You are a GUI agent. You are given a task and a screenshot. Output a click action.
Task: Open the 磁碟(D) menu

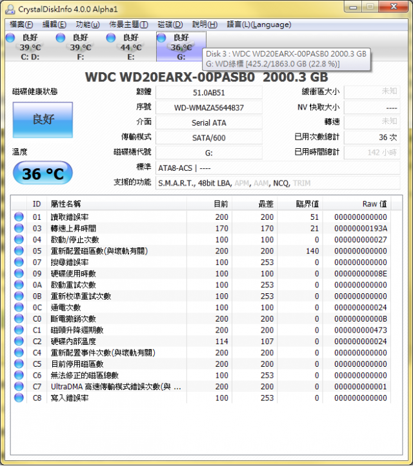pyautogui.click(x=170, y=24)
